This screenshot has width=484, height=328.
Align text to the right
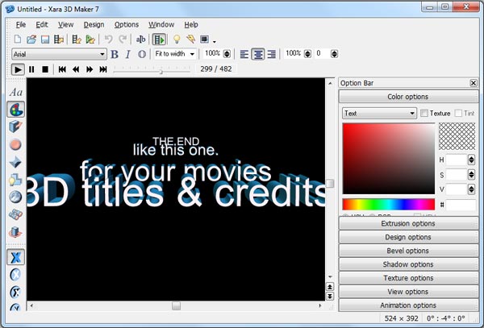point(271,54)
